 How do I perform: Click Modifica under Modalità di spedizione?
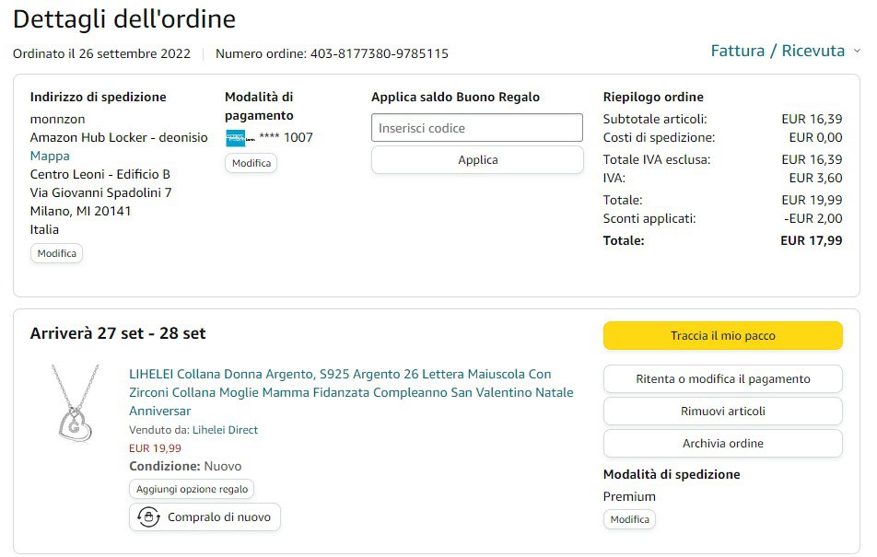point(630,519)
